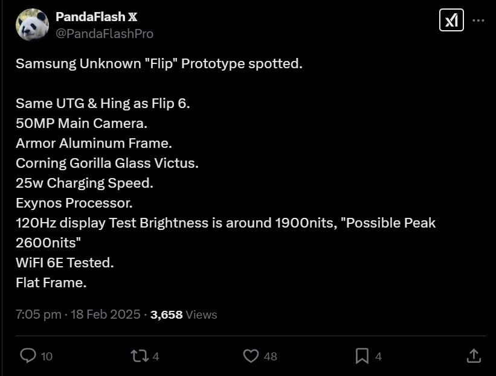Click the like count of 48
The image size is (496, 376).
[270, 357]
